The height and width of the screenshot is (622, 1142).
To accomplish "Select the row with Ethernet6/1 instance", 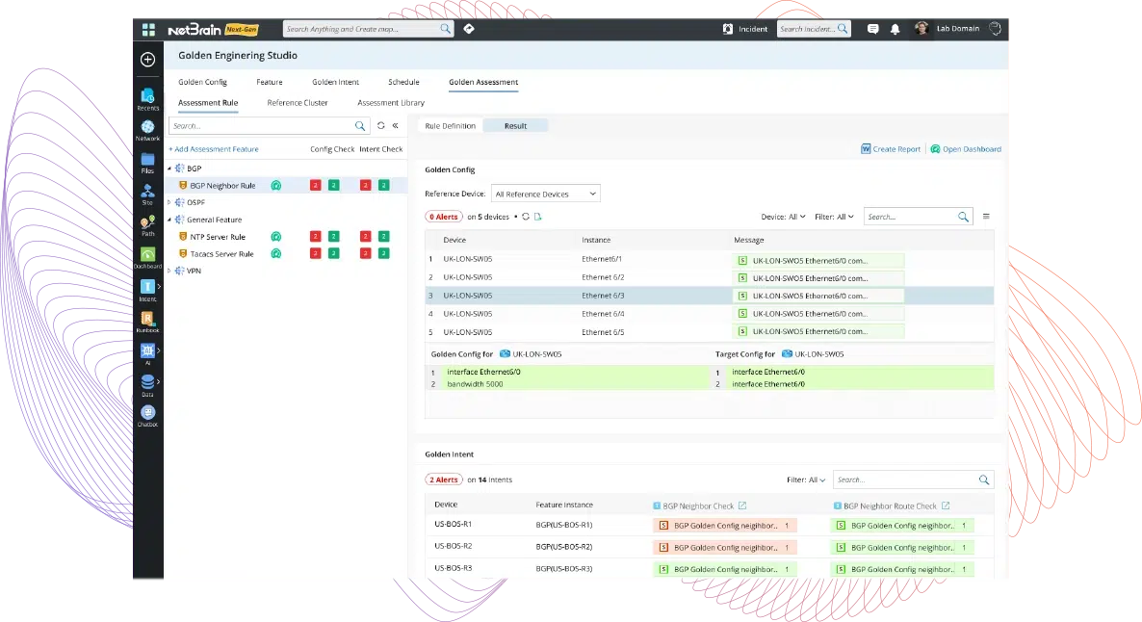I will click(x=710, y=259).
